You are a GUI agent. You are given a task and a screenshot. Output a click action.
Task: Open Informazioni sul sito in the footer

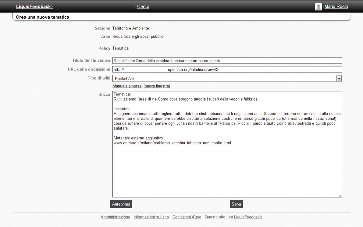coord(151,217)
